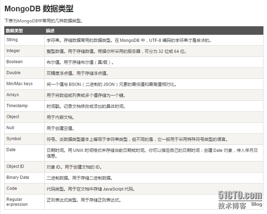Click the Symbol description starting '符号。该数据类型…'
Viewport: 267px width, 214px height.
[x=137, y=139]
